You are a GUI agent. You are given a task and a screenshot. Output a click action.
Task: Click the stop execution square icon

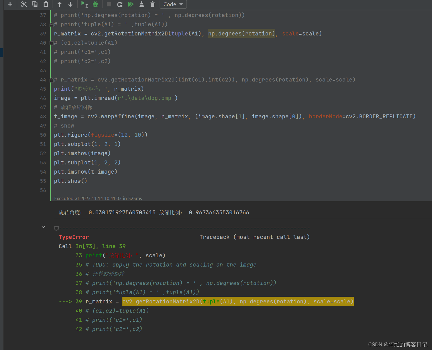[x=108, y=4]
